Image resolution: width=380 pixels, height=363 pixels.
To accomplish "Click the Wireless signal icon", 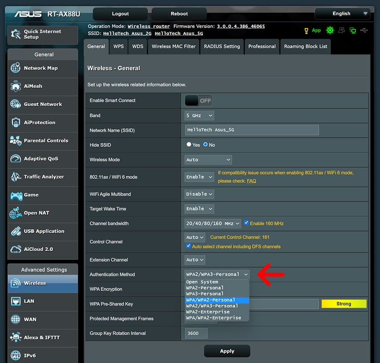I will click(x=15, y=283).
